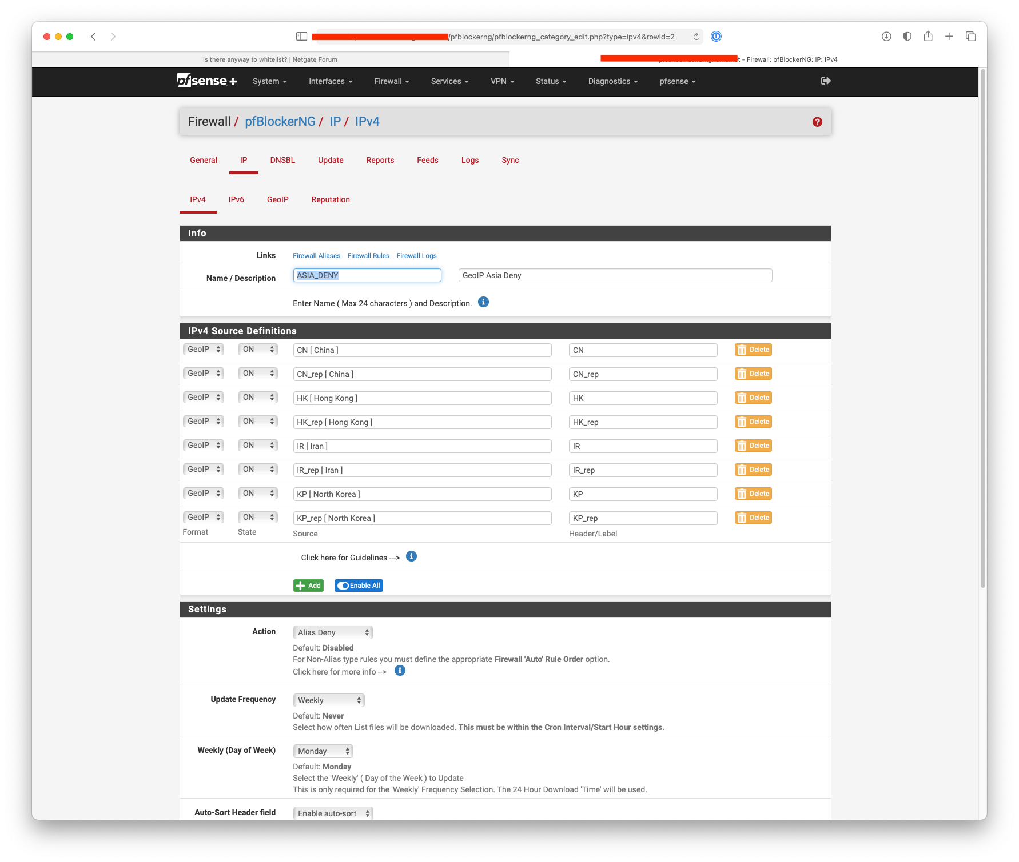Viewport: 1019px width, 862px height.
Task: Open the red help question-mark icon
Action: [817, 122]
